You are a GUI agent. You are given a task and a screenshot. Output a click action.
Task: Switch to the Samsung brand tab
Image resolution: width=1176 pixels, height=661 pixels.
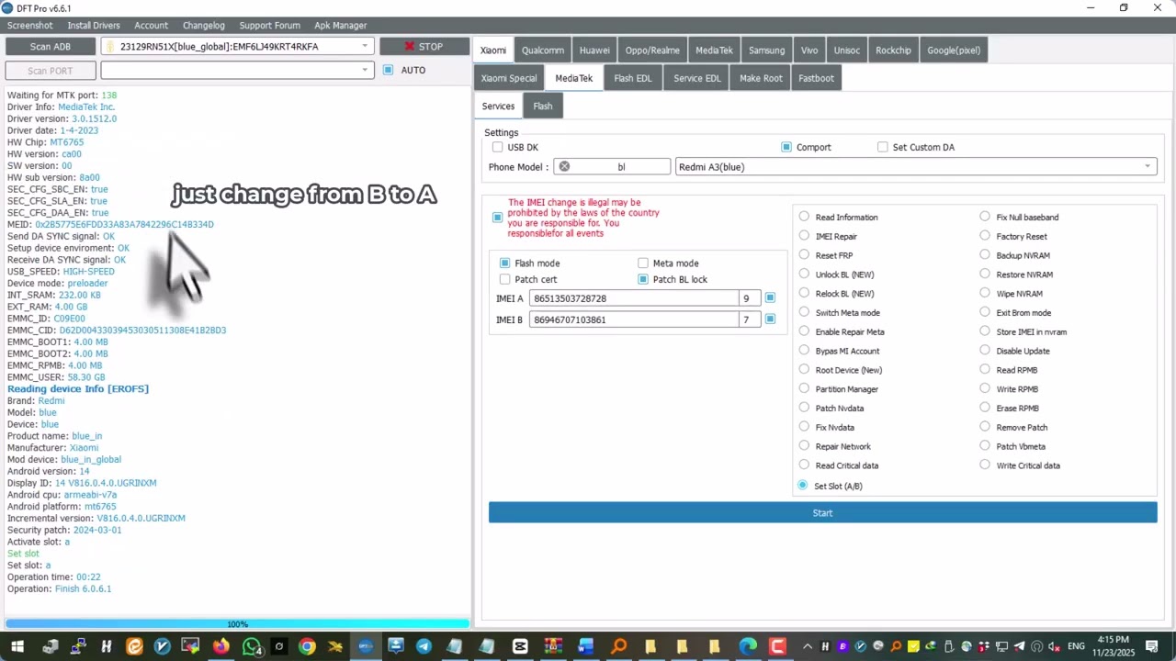coord(766,50)
